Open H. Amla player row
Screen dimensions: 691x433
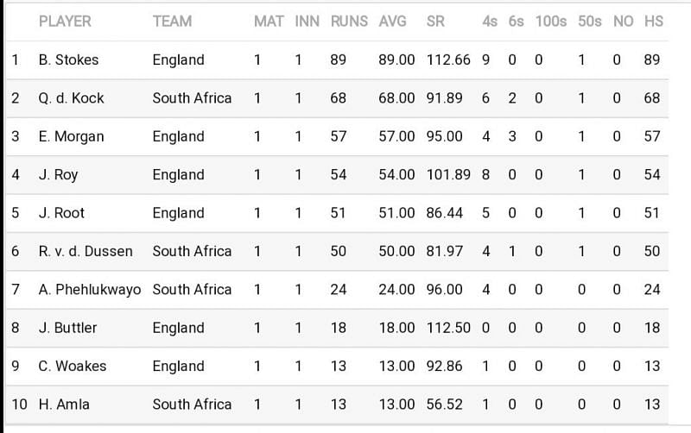click(x=337, y=405)
